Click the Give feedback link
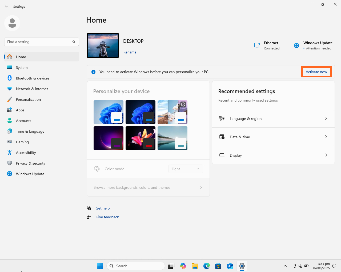The height and width of the screenshot is (272, 341). pos(107,217)
